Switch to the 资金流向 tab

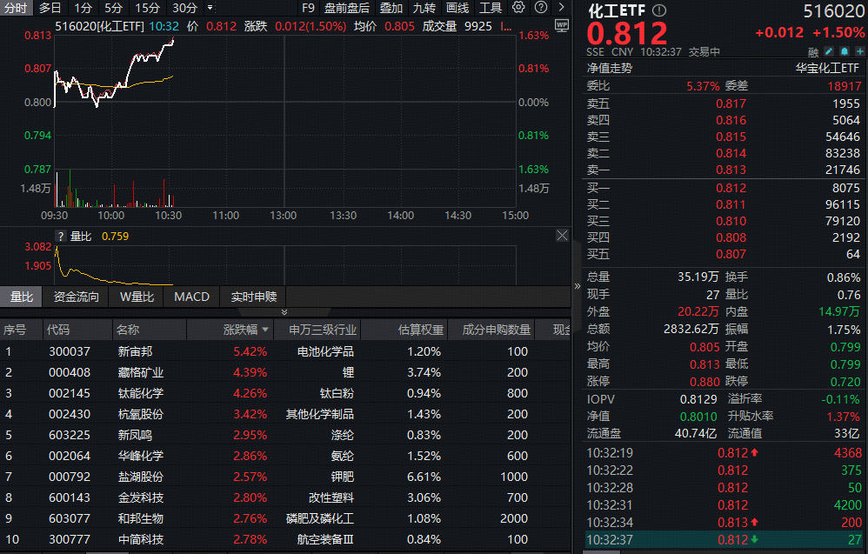[x=77, y=297]
